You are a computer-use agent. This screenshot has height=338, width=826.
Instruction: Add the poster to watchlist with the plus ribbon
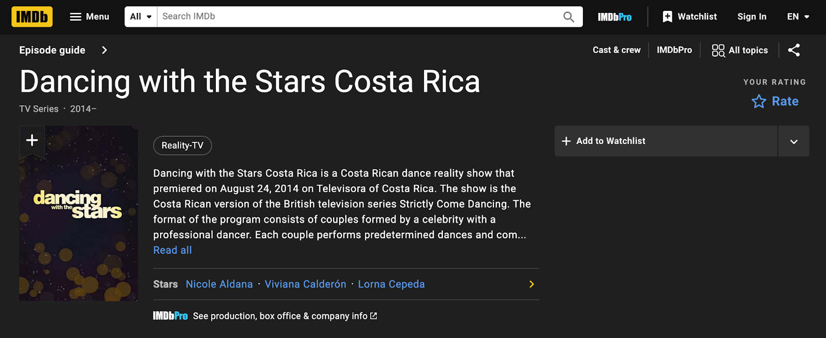32,140
